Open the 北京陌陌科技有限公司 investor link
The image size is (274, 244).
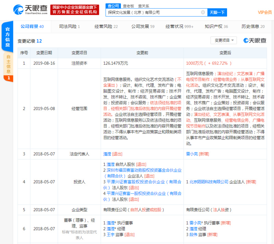[x=209, y=182]
